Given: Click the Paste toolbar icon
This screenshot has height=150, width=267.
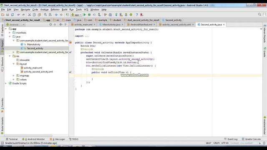Looking at the screenshot, I should [x=39, y=15].
